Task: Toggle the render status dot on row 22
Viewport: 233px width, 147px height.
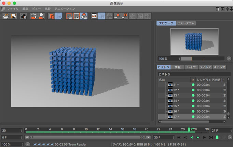Action: click(x=193, y=90)
